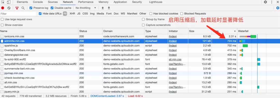Toggle the Preserve log checkbox
Image resolution: width=280 pixels, height=98 pixels.
(x=31, y=8)
